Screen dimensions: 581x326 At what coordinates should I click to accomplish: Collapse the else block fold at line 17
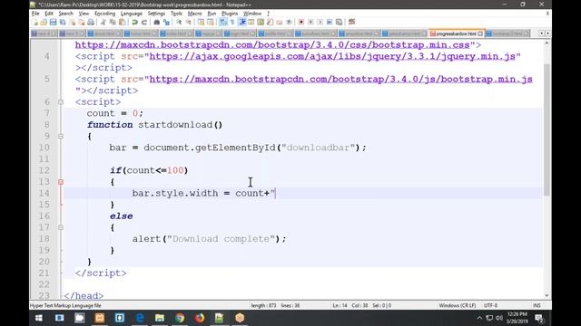coord(61,227)
